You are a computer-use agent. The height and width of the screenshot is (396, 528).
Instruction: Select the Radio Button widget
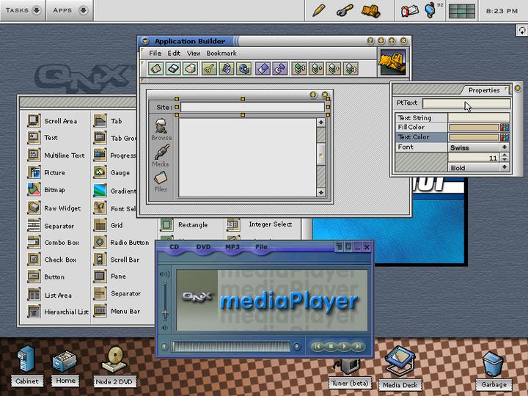pyautogui.click(x=100, y=242)
